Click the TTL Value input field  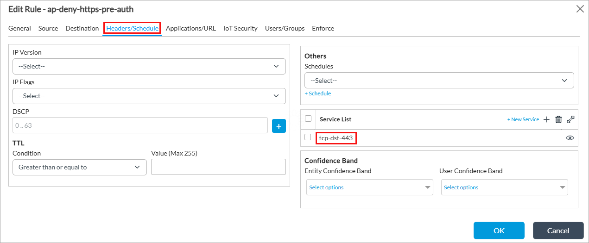coord(218,167)
